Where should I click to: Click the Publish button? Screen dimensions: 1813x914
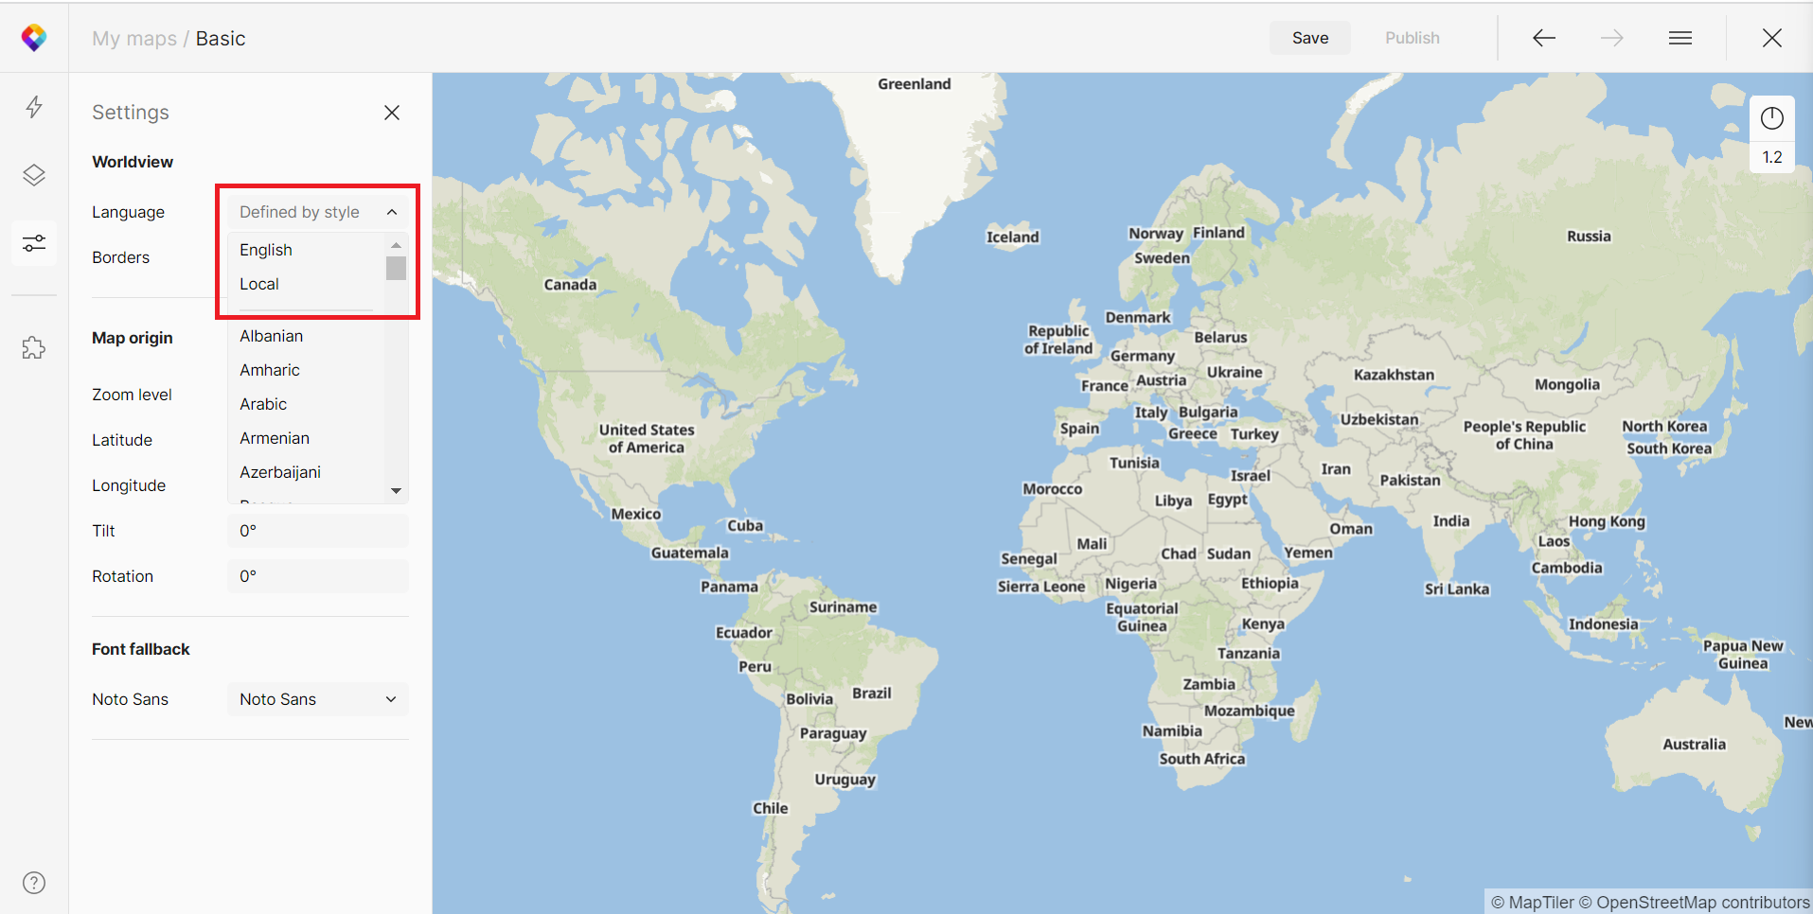(1412, 38)
